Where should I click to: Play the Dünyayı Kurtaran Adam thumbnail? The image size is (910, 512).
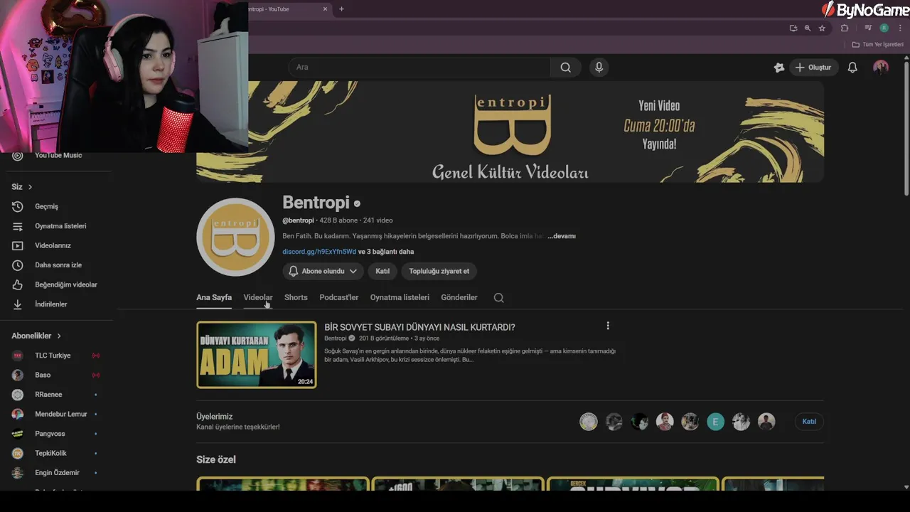click(x=257, y=355)
